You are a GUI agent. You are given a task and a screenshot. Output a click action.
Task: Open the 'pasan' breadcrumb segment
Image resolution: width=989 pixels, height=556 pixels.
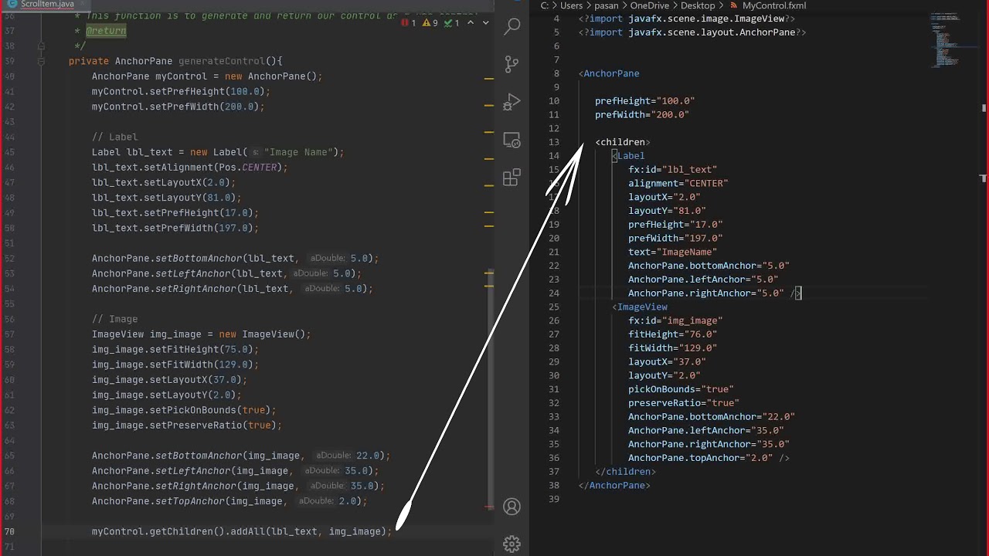pyautogui.click(x=607, y=5)
